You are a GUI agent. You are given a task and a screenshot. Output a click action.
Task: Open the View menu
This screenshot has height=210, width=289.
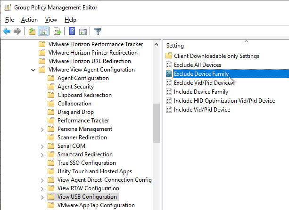(51, 20)
